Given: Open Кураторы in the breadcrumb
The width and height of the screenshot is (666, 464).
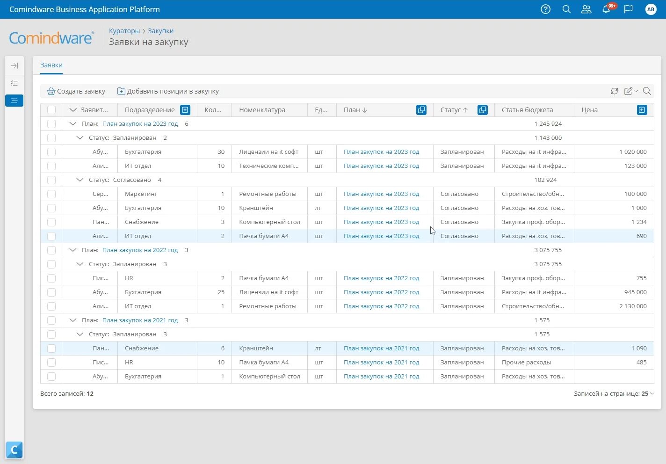Looking at the screenshot, I should click(124, 30).
